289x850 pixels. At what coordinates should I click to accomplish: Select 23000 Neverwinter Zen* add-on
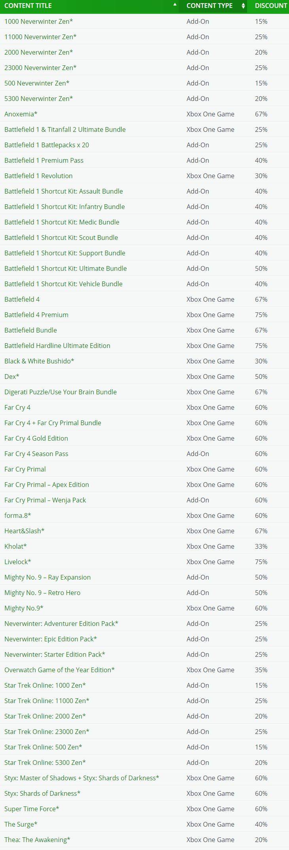[x=40, y=68]
